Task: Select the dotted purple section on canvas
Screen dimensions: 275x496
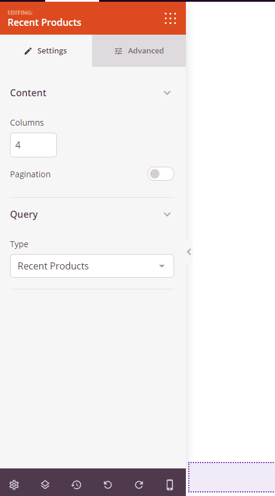Action: coord(232,477)
